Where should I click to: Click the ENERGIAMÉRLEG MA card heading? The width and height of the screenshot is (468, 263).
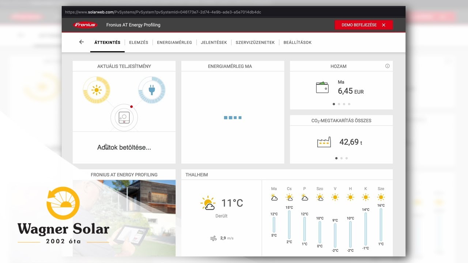coord(230,66)
